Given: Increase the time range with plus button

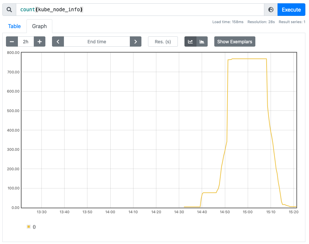Looking at the screenshot, I should 40,42.
